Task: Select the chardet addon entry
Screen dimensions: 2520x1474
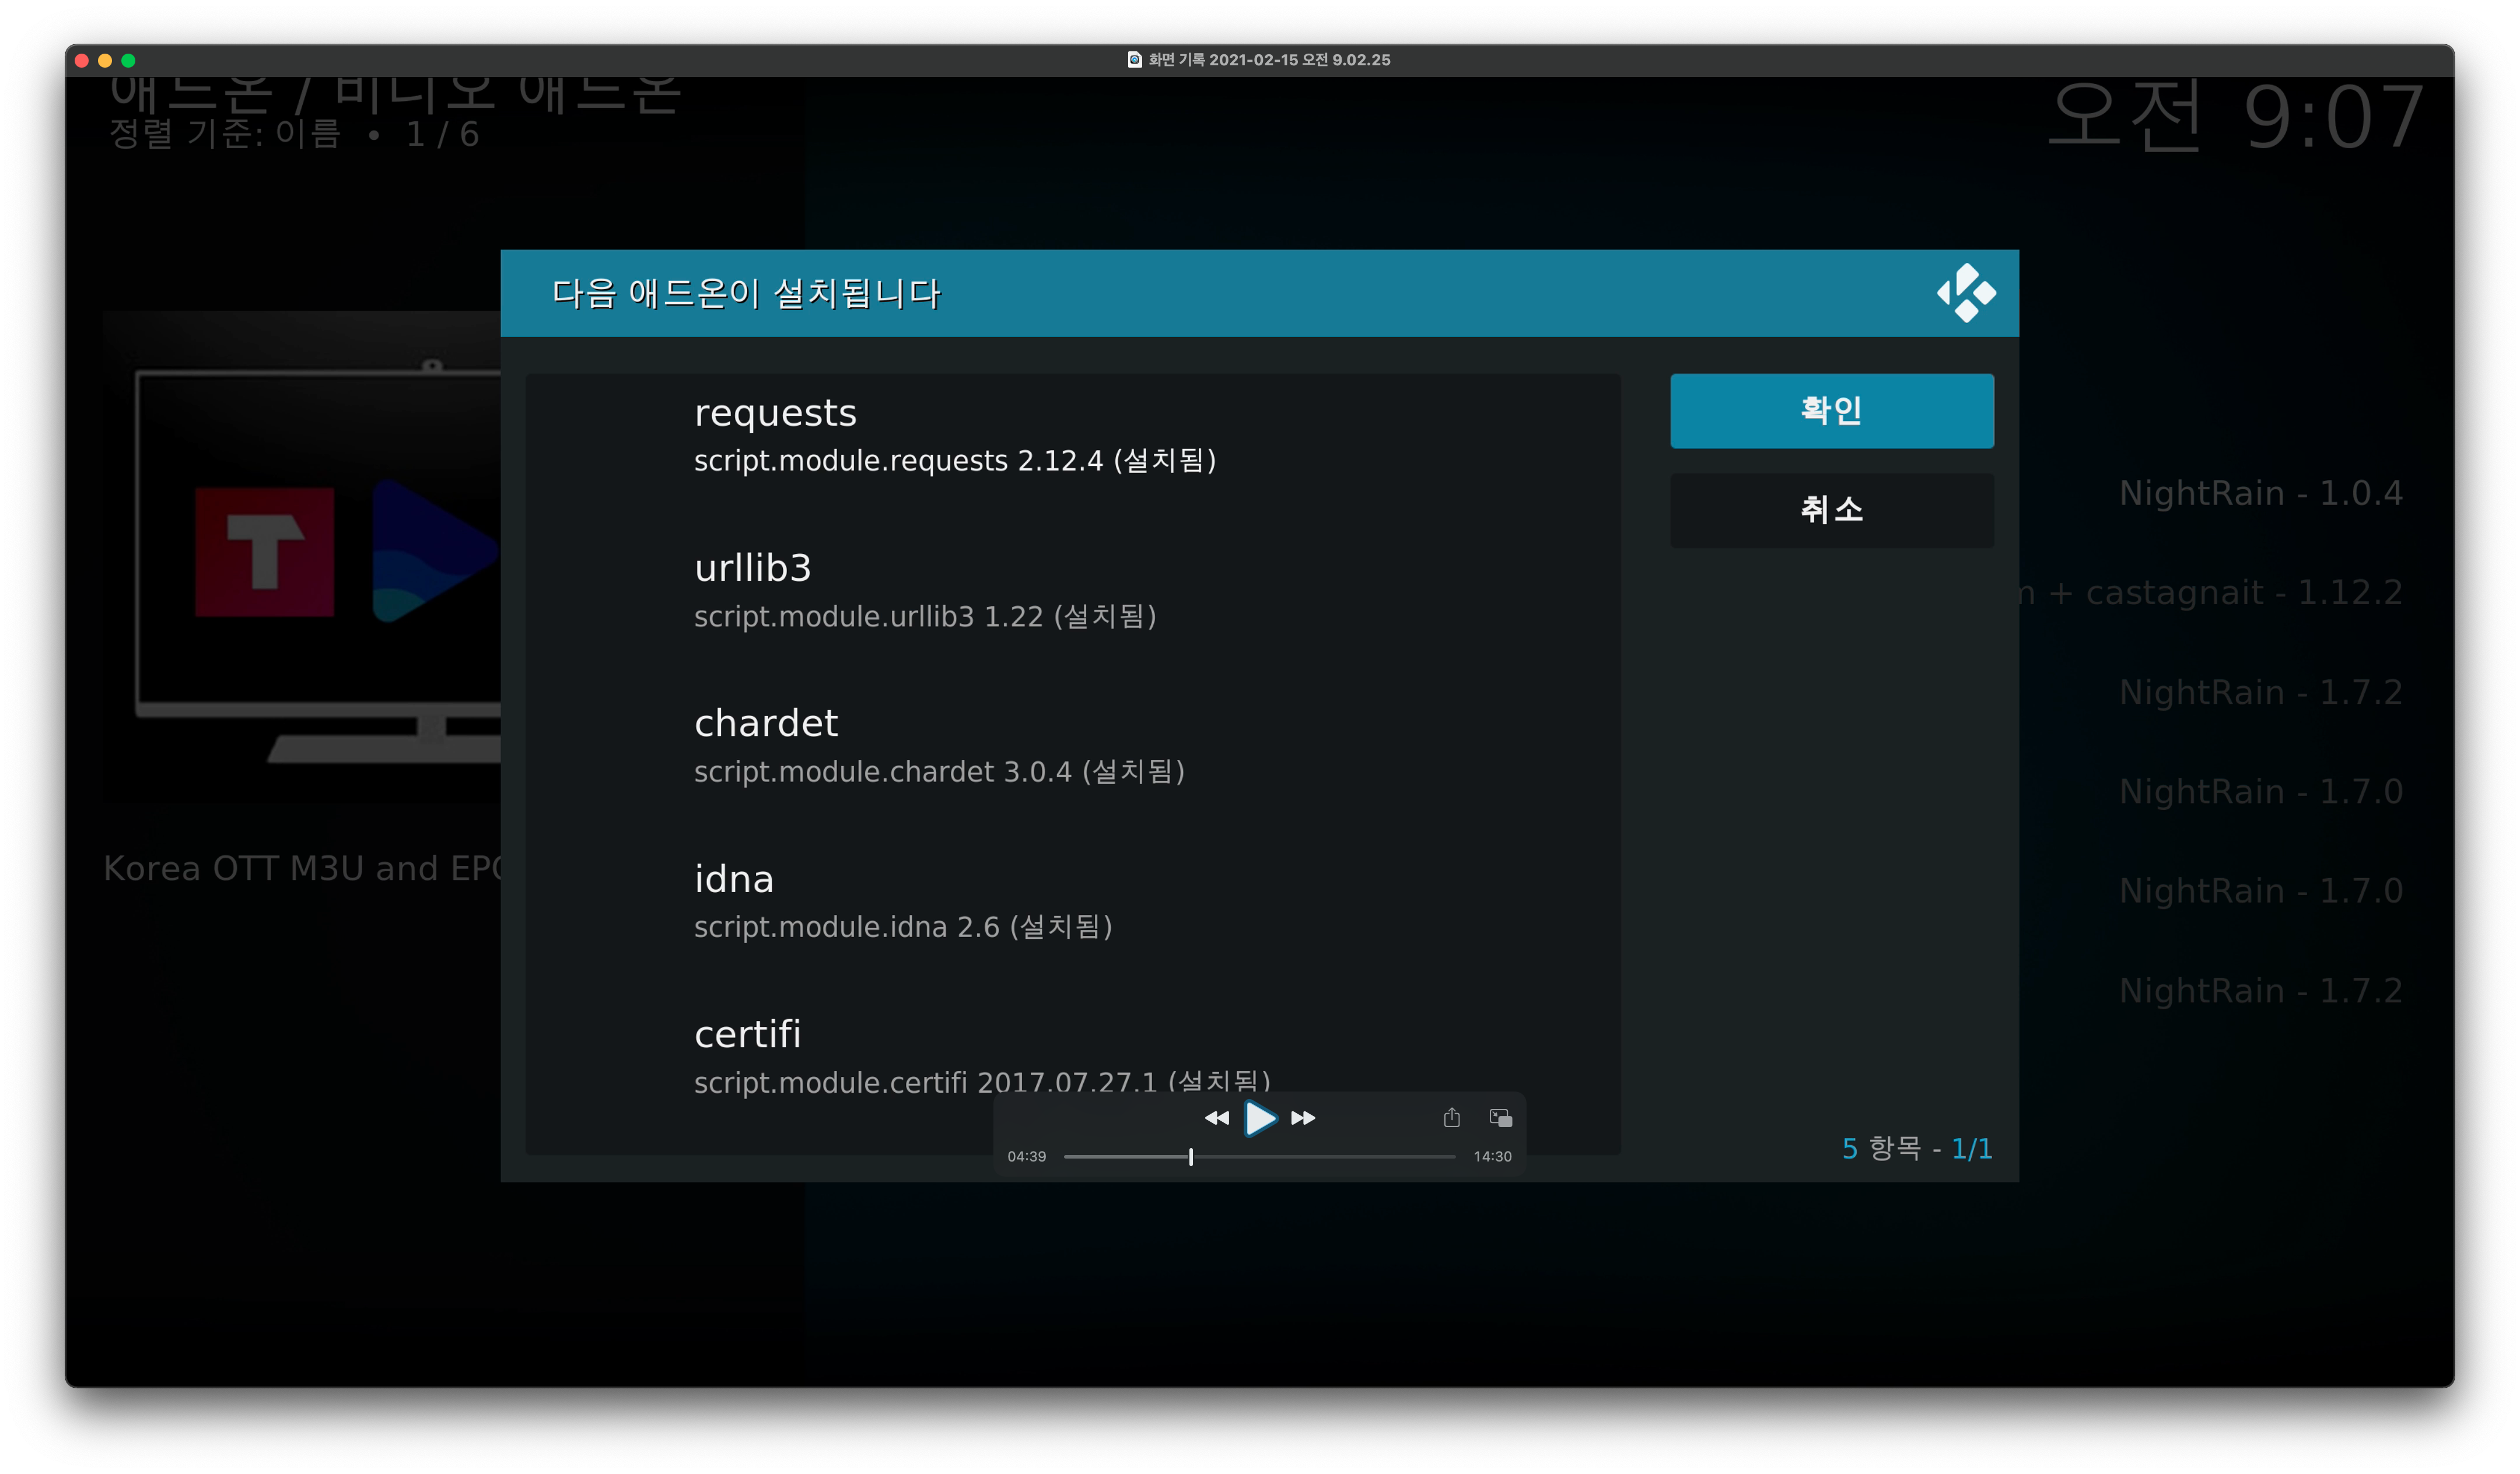Action: (x=938, y=746)
